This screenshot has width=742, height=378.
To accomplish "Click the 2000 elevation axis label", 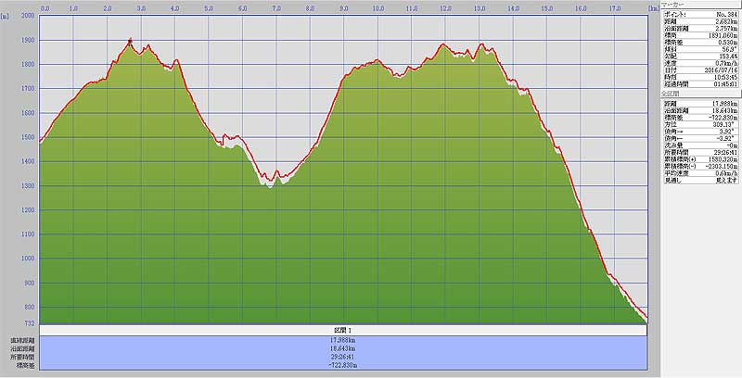I will pyautogui.click(x=28, y=15).
